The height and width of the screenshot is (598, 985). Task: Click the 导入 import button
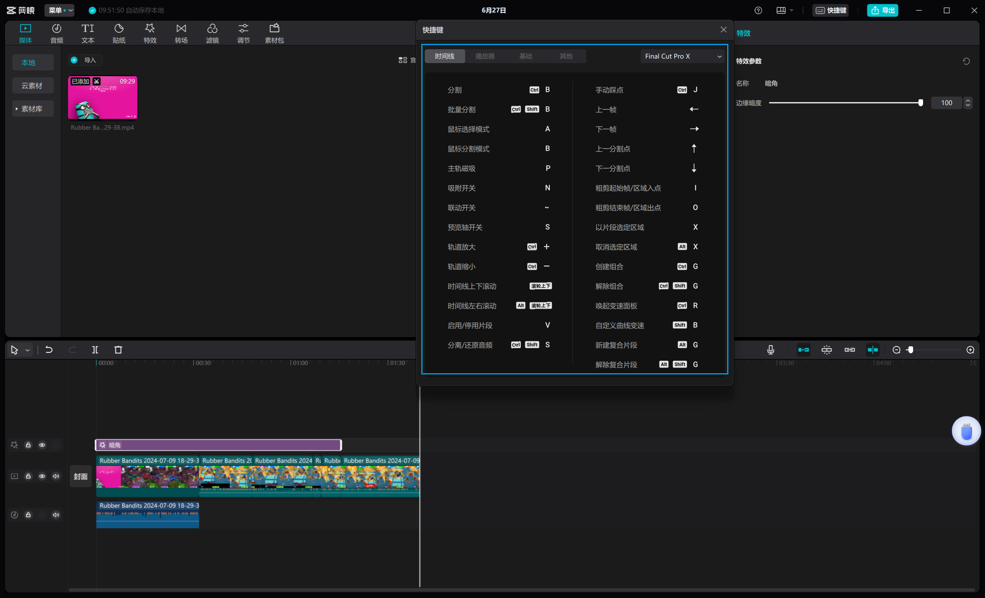85,60
